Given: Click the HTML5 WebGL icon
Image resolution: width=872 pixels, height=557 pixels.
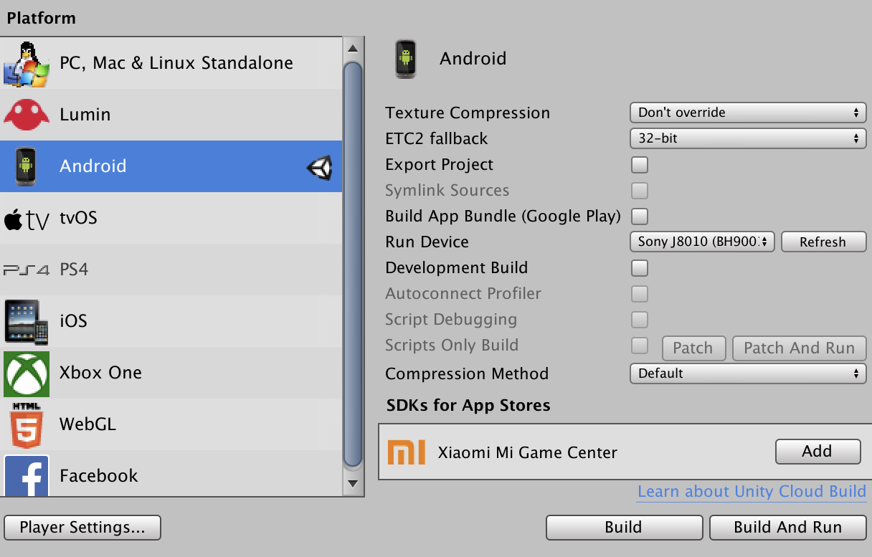Looking at the screenshot, I should tap(27, 425).
